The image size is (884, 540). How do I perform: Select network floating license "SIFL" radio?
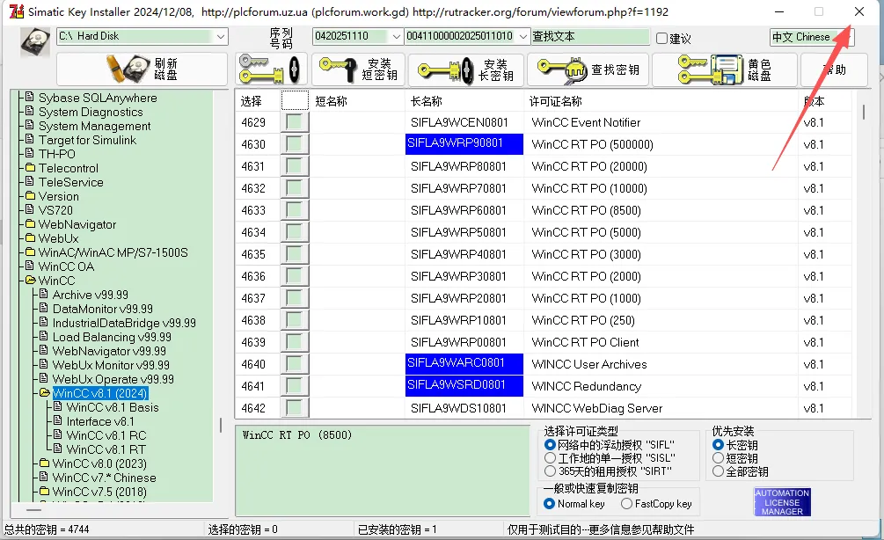click(550, 445)
